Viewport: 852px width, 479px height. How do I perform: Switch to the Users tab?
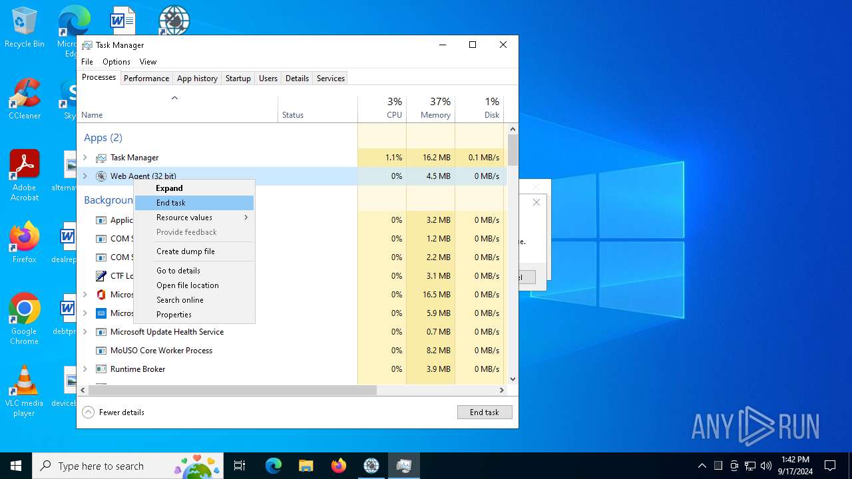point(268,79)
